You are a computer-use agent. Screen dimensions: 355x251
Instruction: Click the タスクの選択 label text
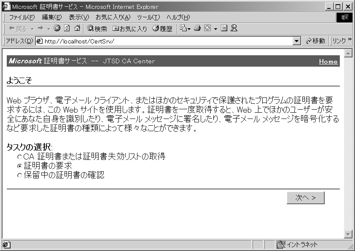[30, 147]
